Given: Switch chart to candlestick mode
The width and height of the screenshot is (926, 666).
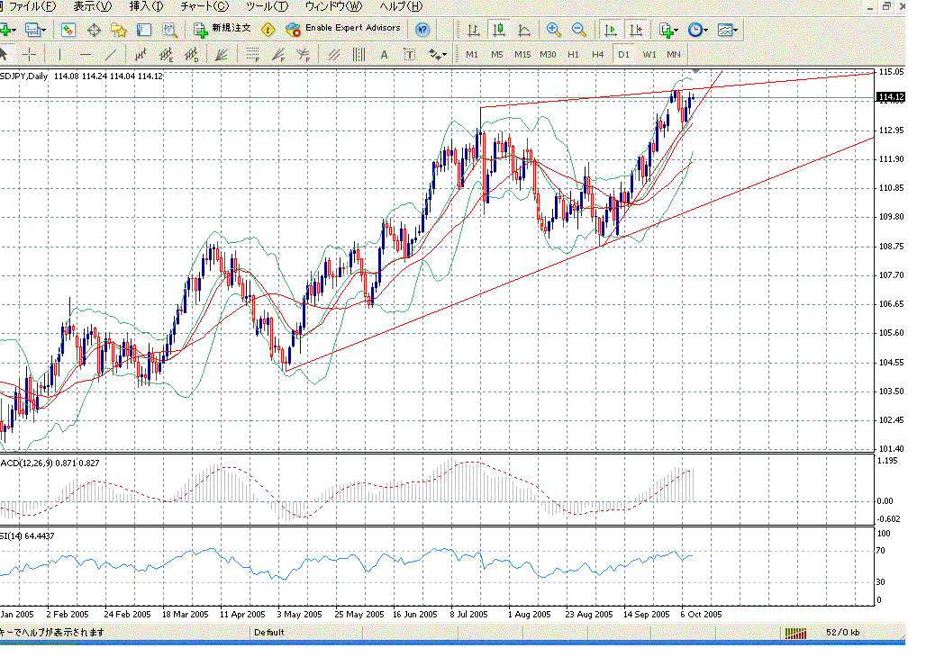Looking at the screenshot, I should coord(499,30).
